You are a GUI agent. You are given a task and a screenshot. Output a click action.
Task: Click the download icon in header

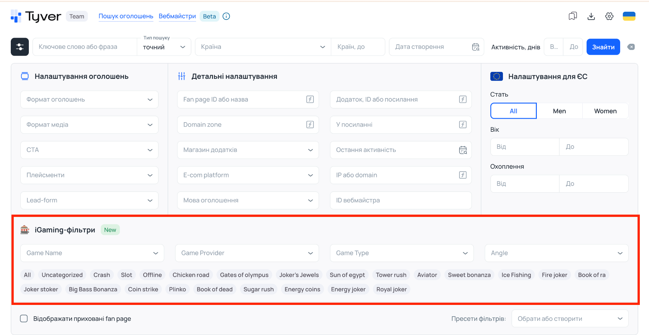tap(591, 16)
